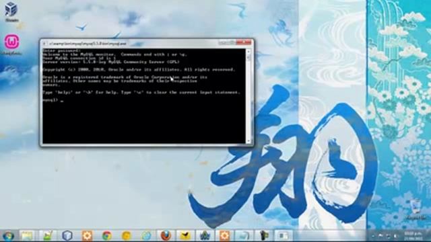This screenshot has height=242, width=431.
Task: Switch to the active console taskbar button
Action: 283,236
